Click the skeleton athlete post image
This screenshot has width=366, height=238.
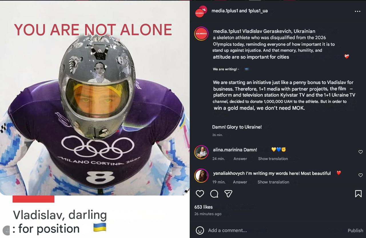pos(95,114)
